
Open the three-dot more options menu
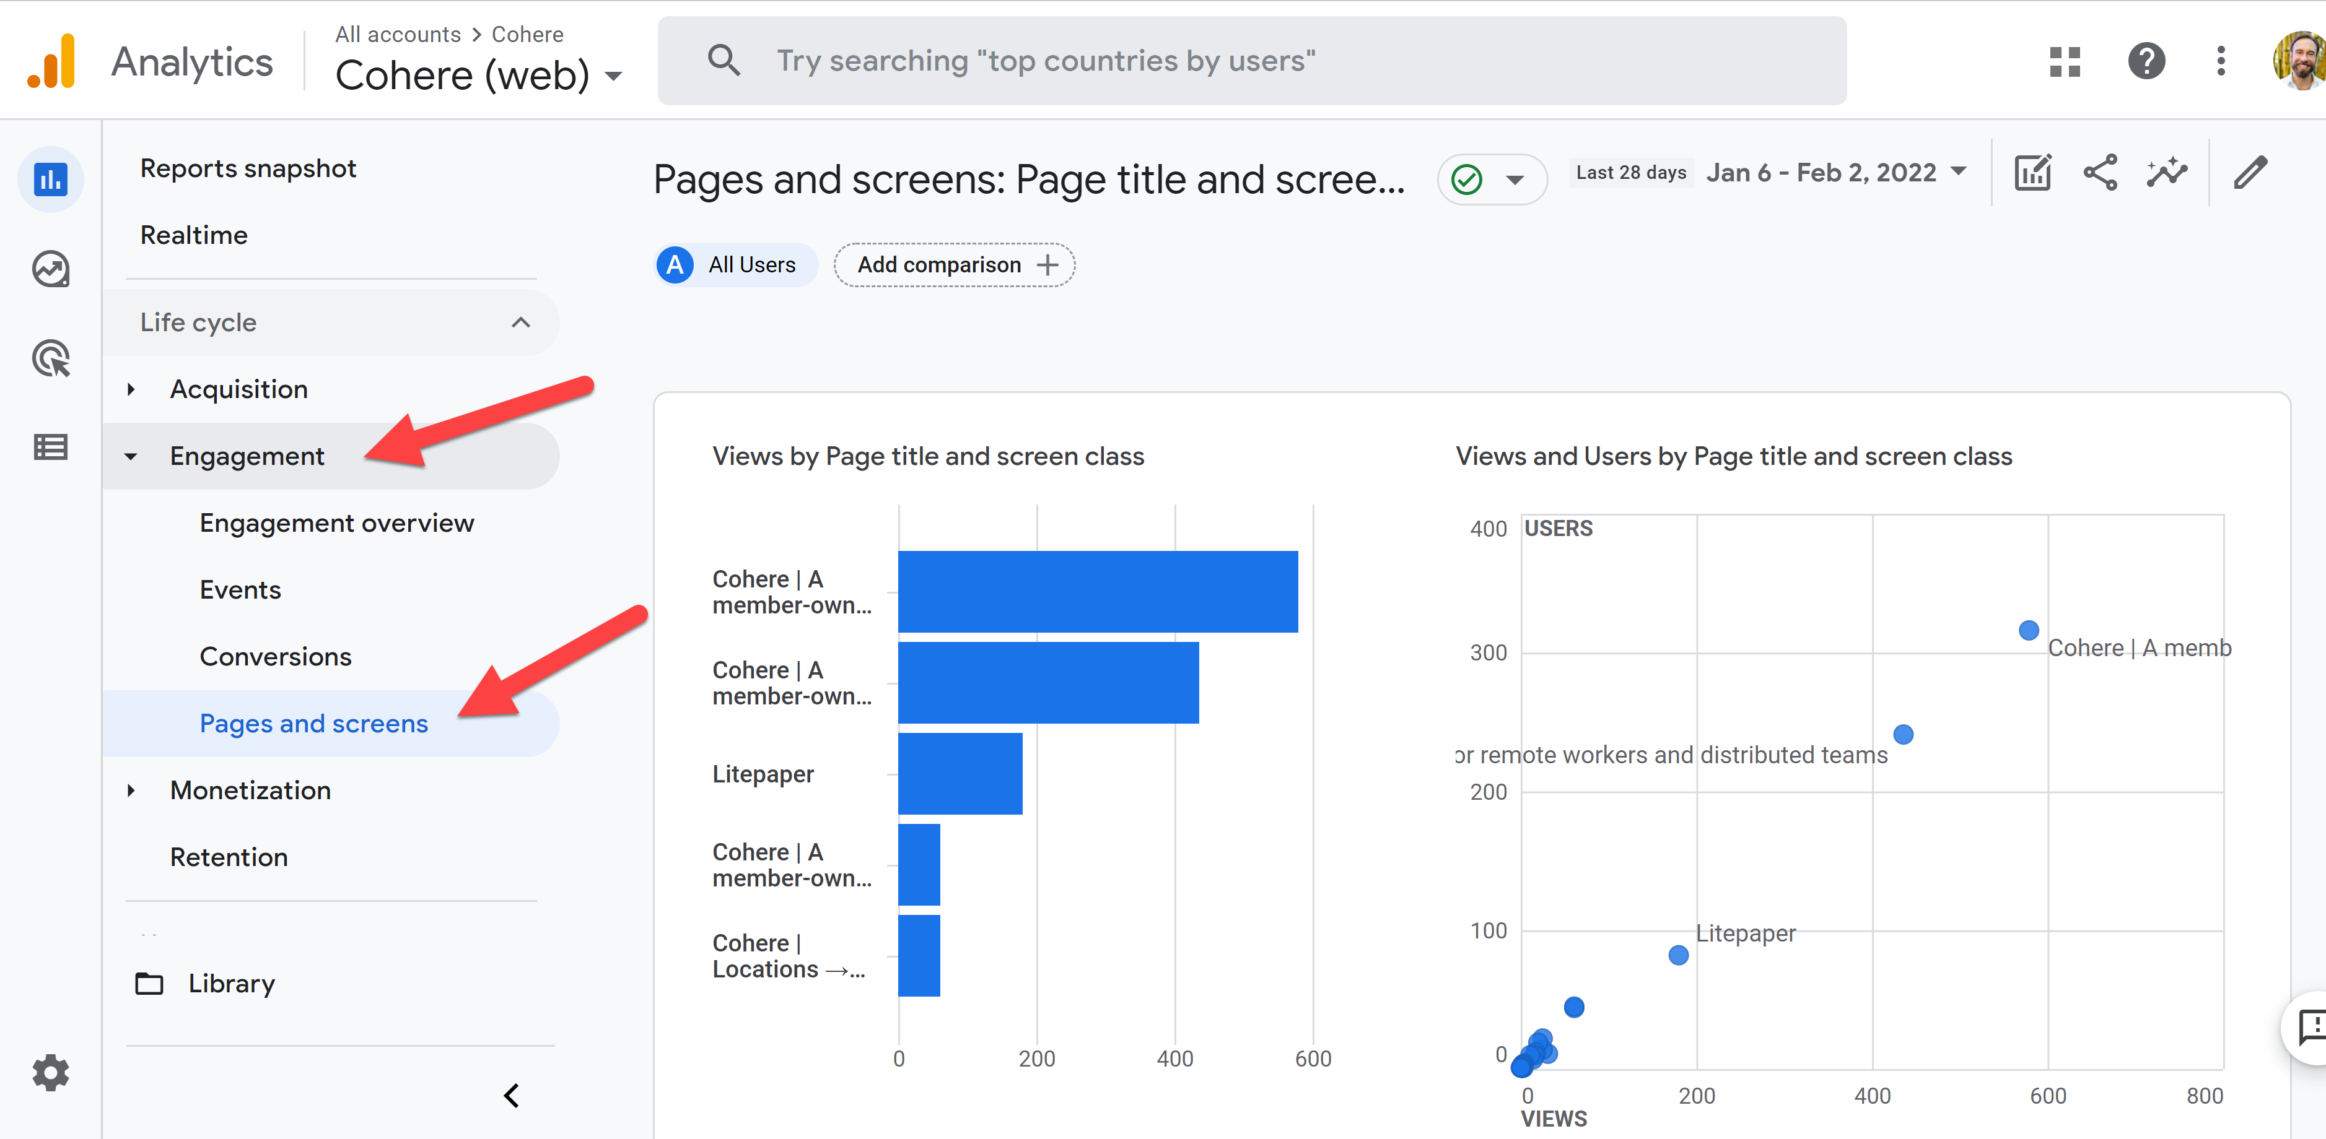point(2220,61)
